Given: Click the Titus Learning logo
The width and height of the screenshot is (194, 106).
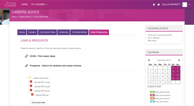Looking at the screenshot, I should click(9, 4).
